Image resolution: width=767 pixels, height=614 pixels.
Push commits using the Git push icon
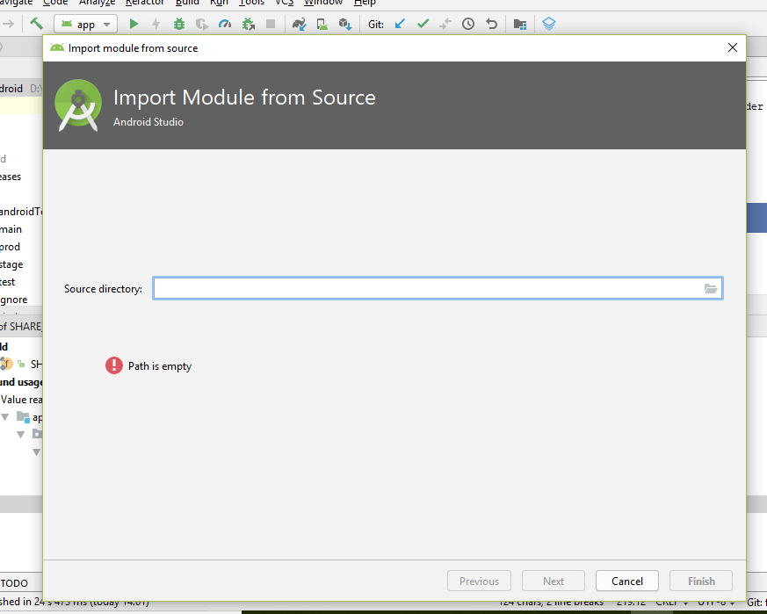(x=445, y=24)
